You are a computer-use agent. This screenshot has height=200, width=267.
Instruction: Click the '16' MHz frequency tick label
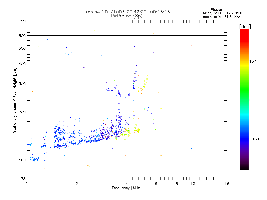click(227, 184)
